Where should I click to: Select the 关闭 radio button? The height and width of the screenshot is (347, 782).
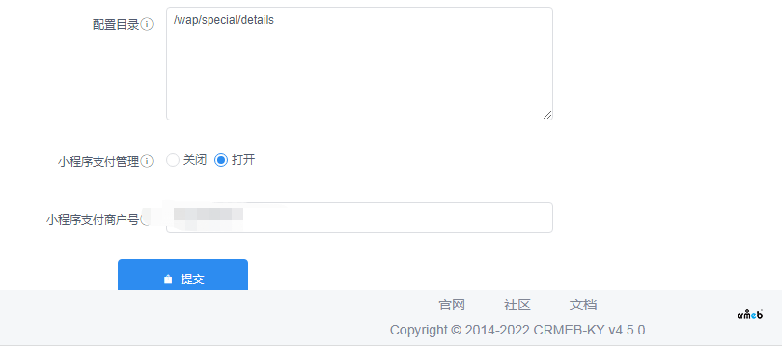[173, 160]
